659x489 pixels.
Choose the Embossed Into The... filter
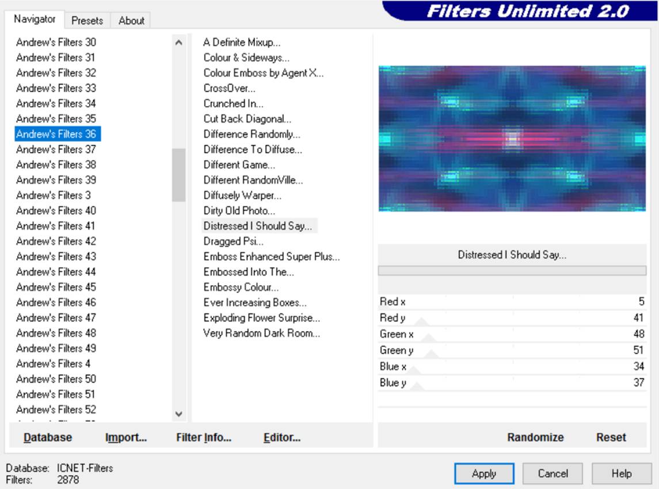coord(249,272)
